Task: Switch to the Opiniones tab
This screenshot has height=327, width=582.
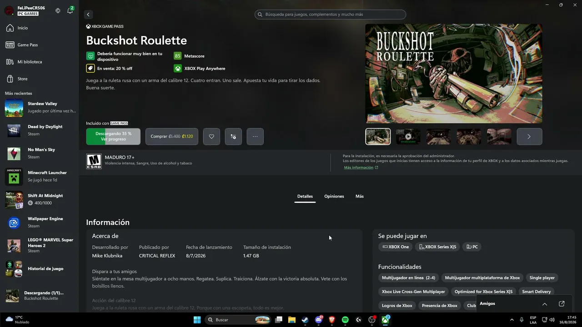Action: 334,197
